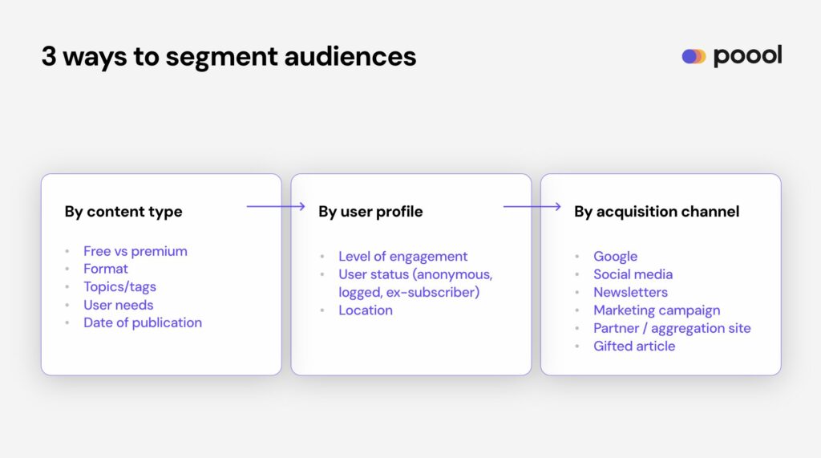Click the "Newsletters" list item
Viewport: 821px width, 458px height.
tap(630, 292)
